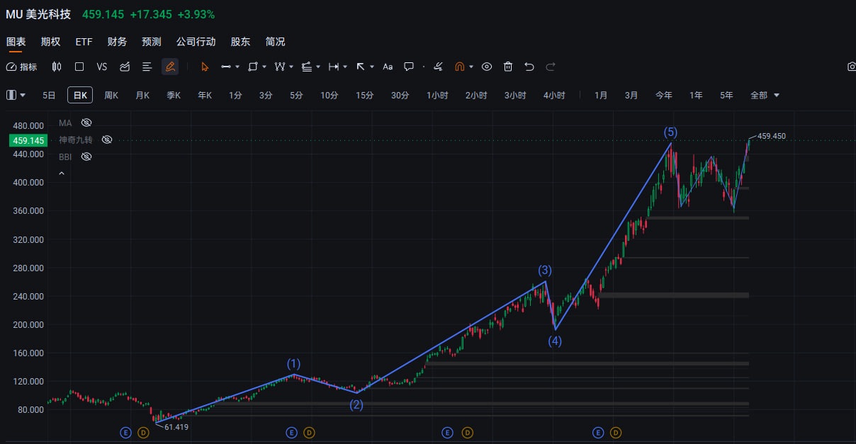Click the undo arrow icon
This screenshot has height=444, width=856.
[529, 67]
